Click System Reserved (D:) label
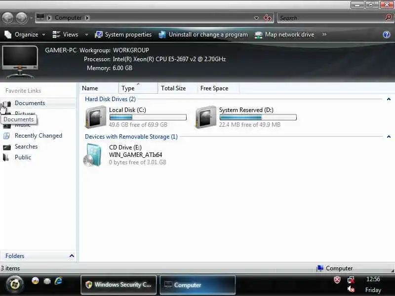395x296 pixels. 246,110
